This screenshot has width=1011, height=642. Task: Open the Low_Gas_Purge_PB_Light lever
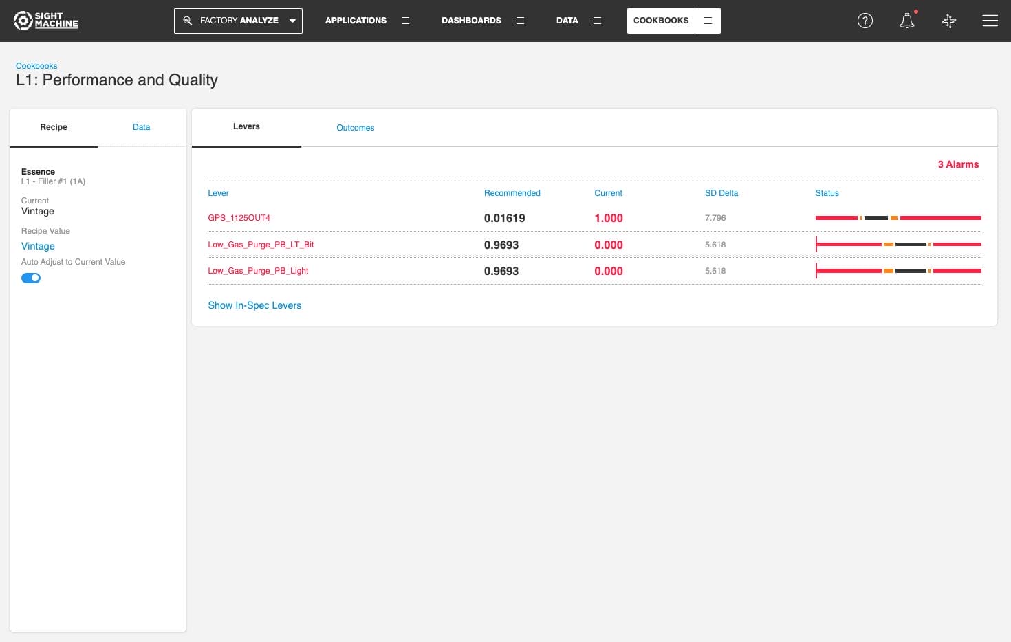[x=258, y=271]
